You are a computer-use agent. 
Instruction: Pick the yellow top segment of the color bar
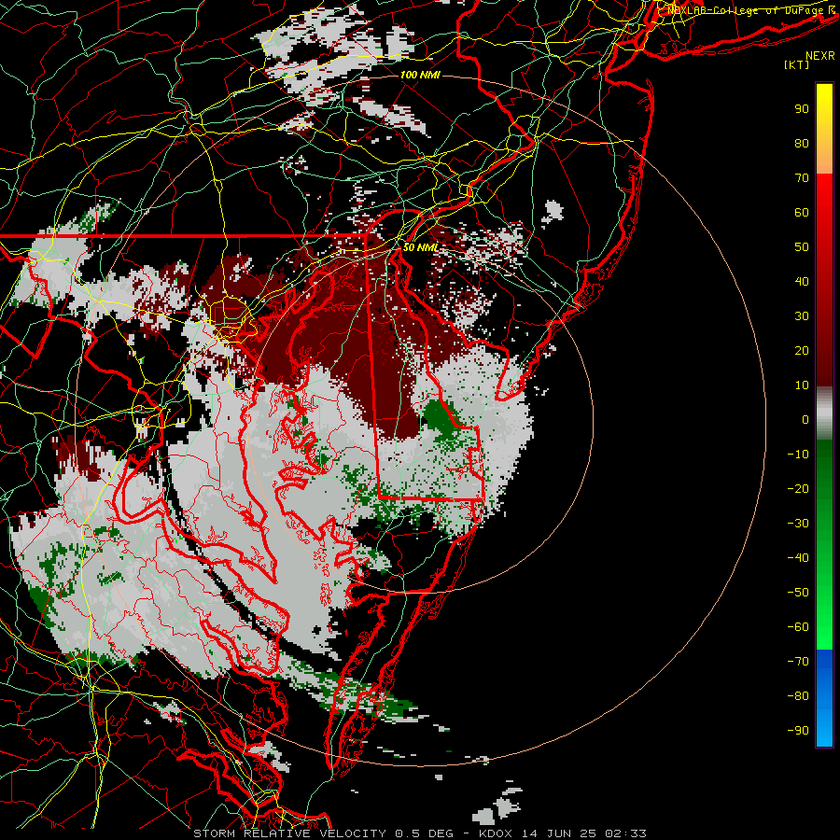[x=824, y=129]
